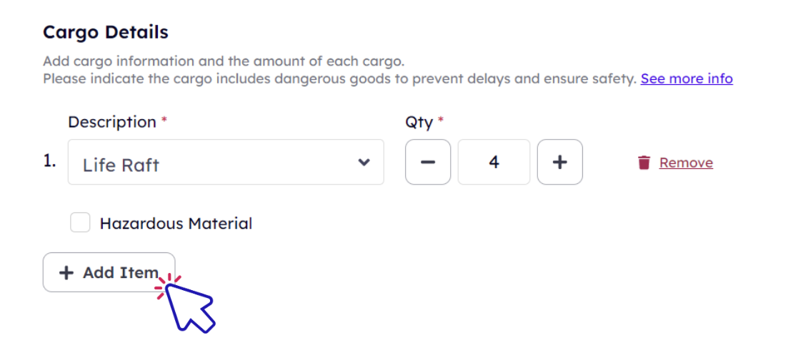The height and width of the screenshot is (345, 798).
Task: Click the dangerous goods helper text
Action: [x=340, y=78]
